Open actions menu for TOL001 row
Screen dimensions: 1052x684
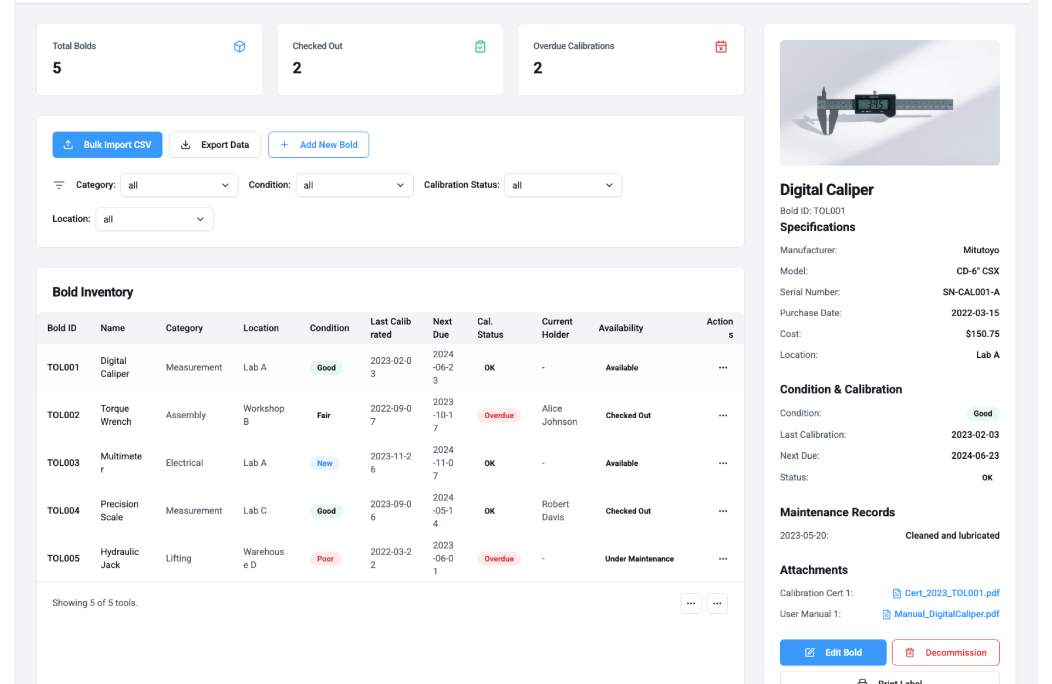pos(723,368)
